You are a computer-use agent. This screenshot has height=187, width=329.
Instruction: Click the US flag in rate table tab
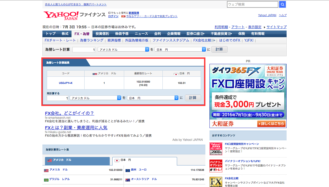[x=50, y=161]
